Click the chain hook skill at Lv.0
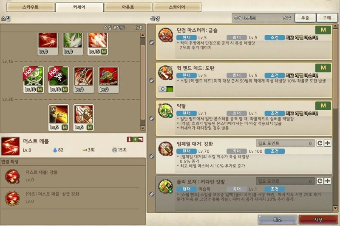The image size is (340, 226). coord(83,80)
